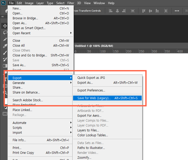Screen dimensions: 188x160
Task: Toggle Quick Mask mode icon
Action: coord(5,114)
